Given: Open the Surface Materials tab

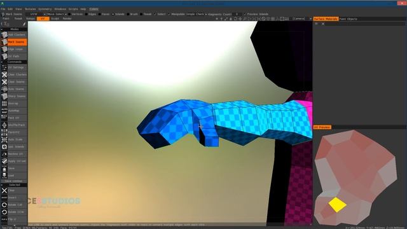Looking at the screenshot, I should pyautogui.click(x=326, y=19).
